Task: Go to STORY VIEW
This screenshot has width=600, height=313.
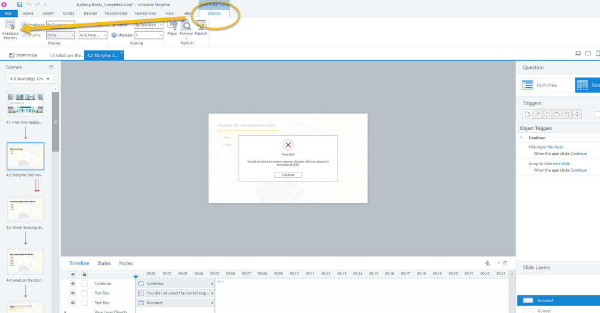Action: 23,55
